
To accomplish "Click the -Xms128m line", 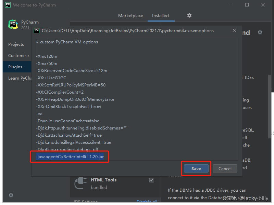I will 47,56.
